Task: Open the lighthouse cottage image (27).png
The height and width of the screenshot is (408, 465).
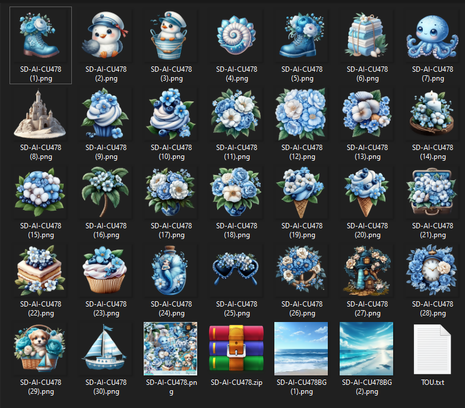Action: tap(366, 271)
